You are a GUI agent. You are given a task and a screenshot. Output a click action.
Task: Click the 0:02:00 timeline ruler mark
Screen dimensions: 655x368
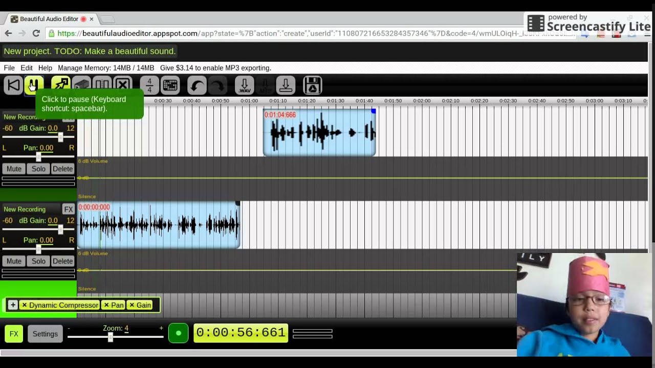pyautogui.click(x=422, y=101)
